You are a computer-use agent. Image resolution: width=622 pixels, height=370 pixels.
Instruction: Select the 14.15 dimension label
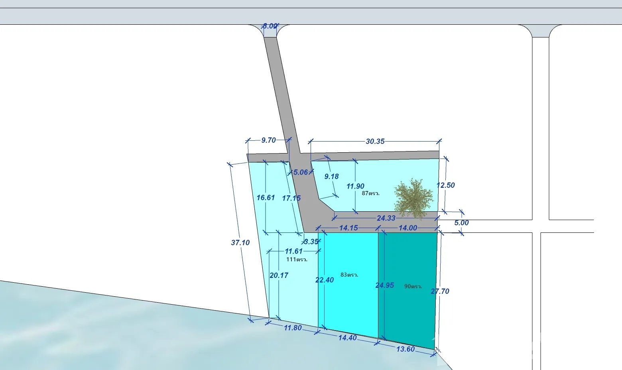point(348,228)
